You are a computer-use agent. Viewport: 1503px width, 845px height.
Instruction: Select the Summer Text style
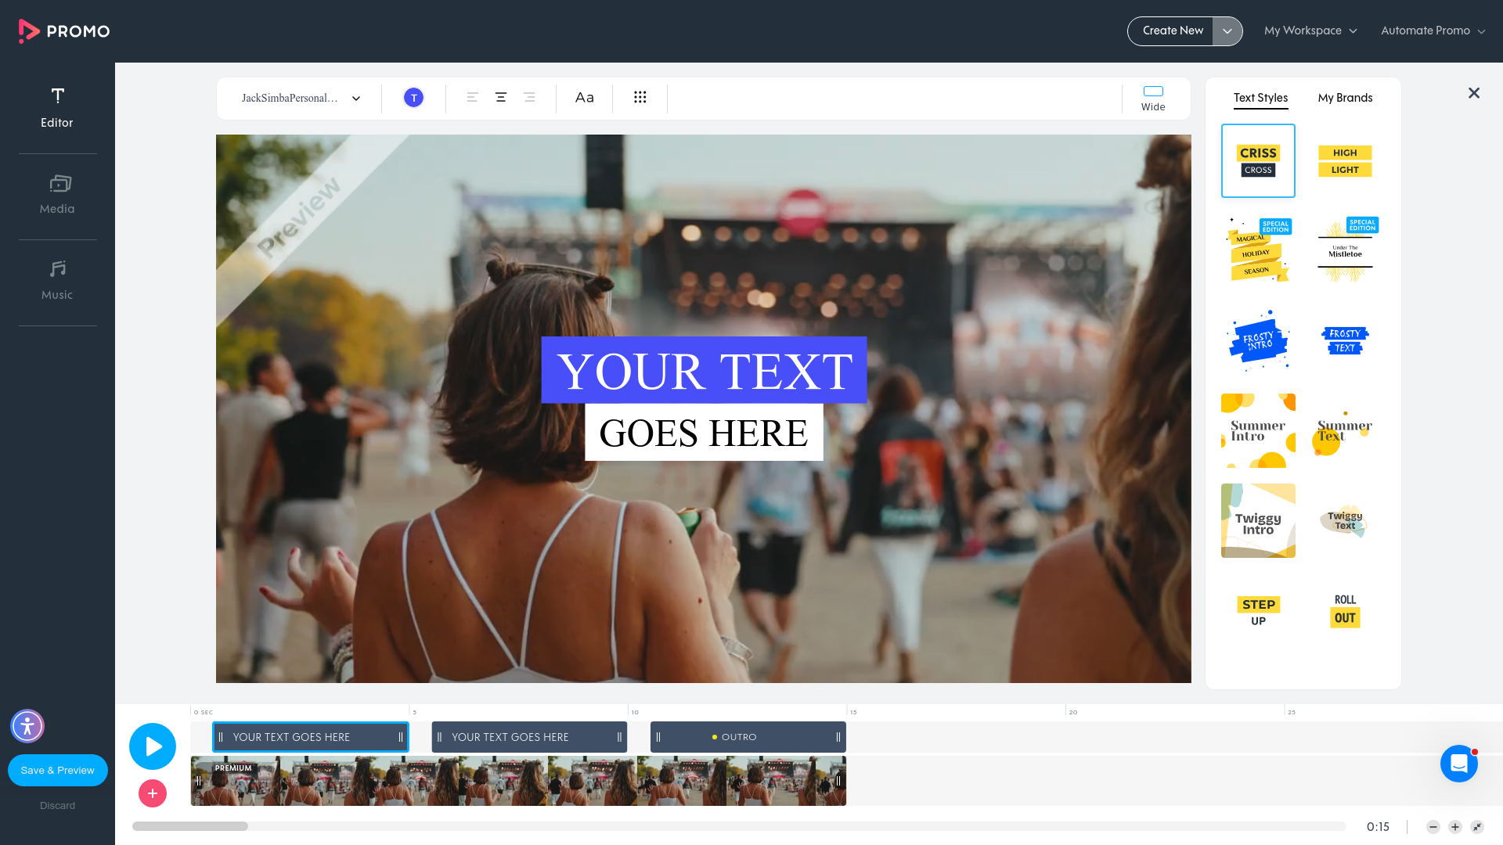pyautogui.click(x=1345, y=430)
